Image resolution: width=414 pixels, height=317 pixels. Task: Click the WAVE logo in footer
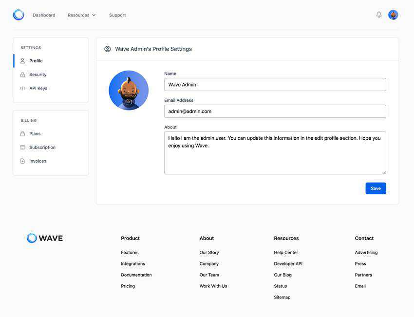(45, 238)
